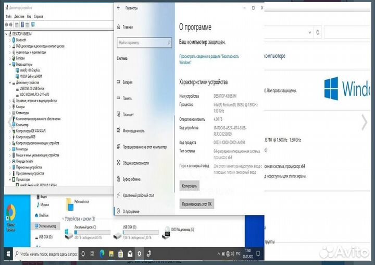Open Локальный диск (C:) drive

[x=87, y=232]
